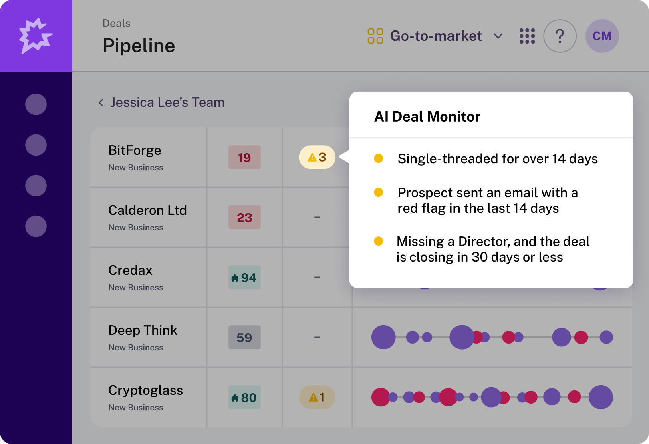Open the BitForge deal
The image size is (649, 444).
click(135, 150)
